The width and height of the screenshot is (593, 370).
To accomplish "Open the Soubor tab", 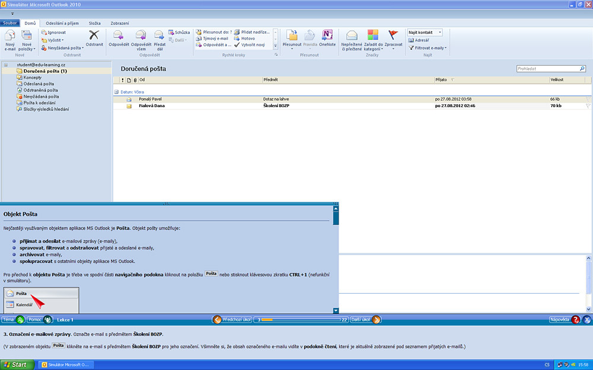I will (10, 23).
